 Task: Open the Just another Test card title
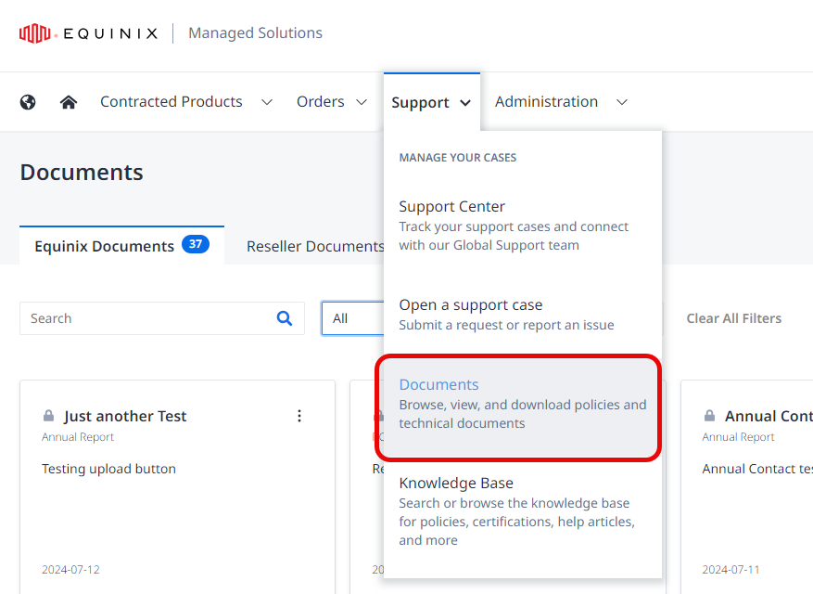pos(125,416)
